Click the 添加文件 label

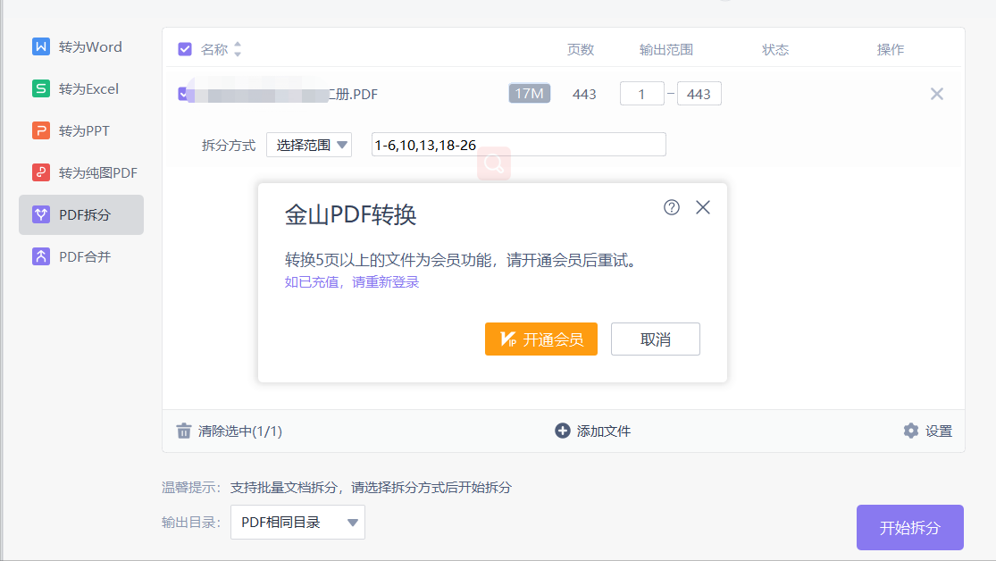604,431
